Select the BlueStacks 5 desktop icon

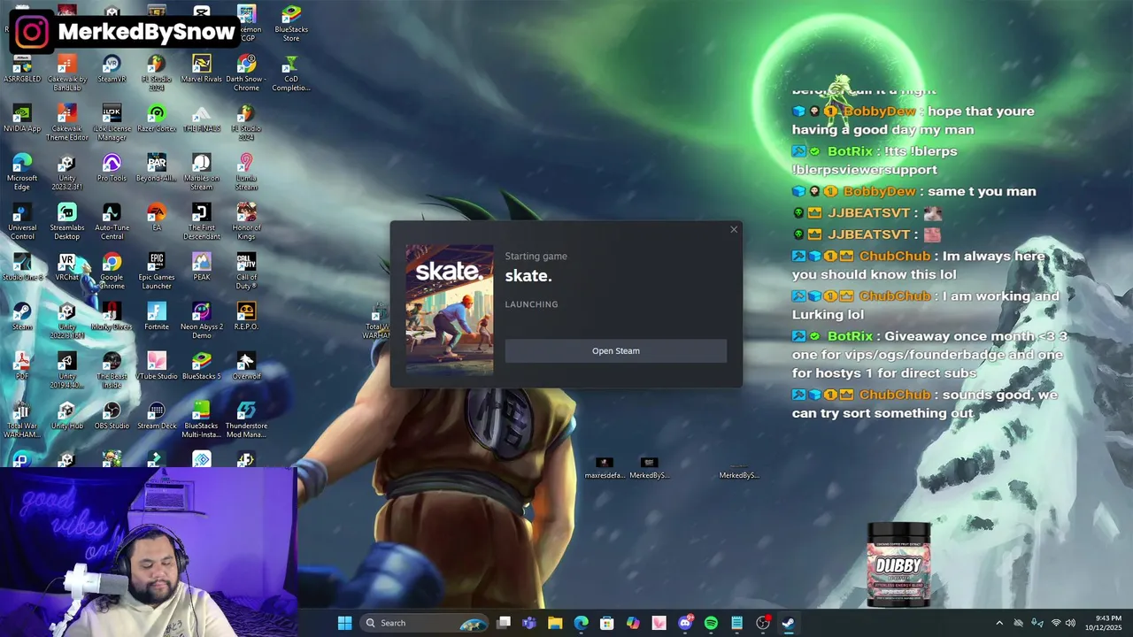pos(201,366)
